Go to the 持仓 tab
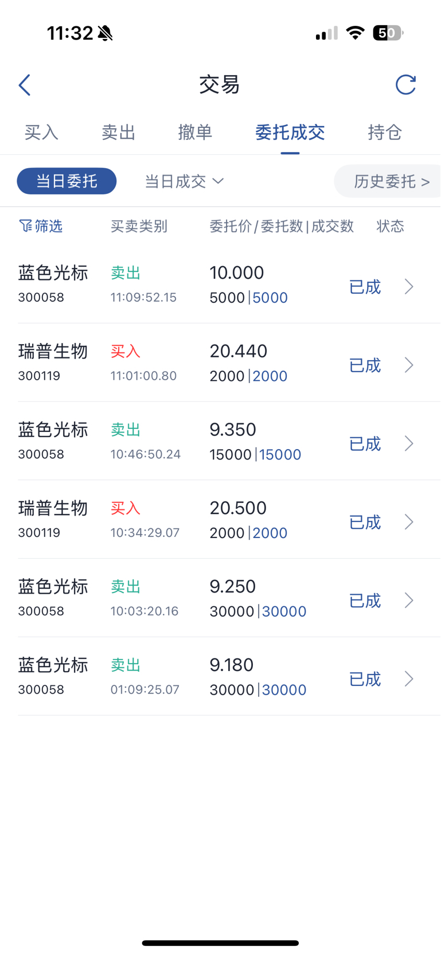Screen dimensions: 441x955 [x=384, y=132]
